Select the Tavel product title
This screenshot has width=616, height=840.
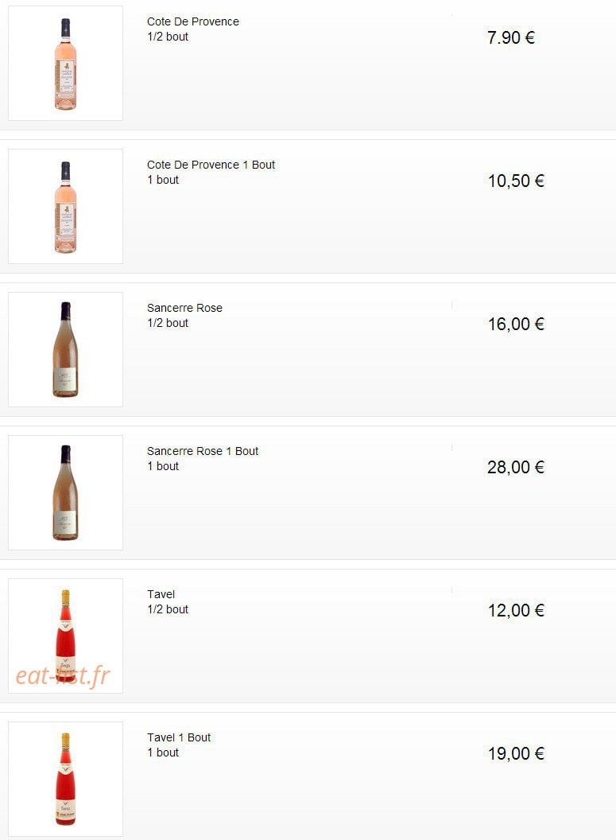161,594
